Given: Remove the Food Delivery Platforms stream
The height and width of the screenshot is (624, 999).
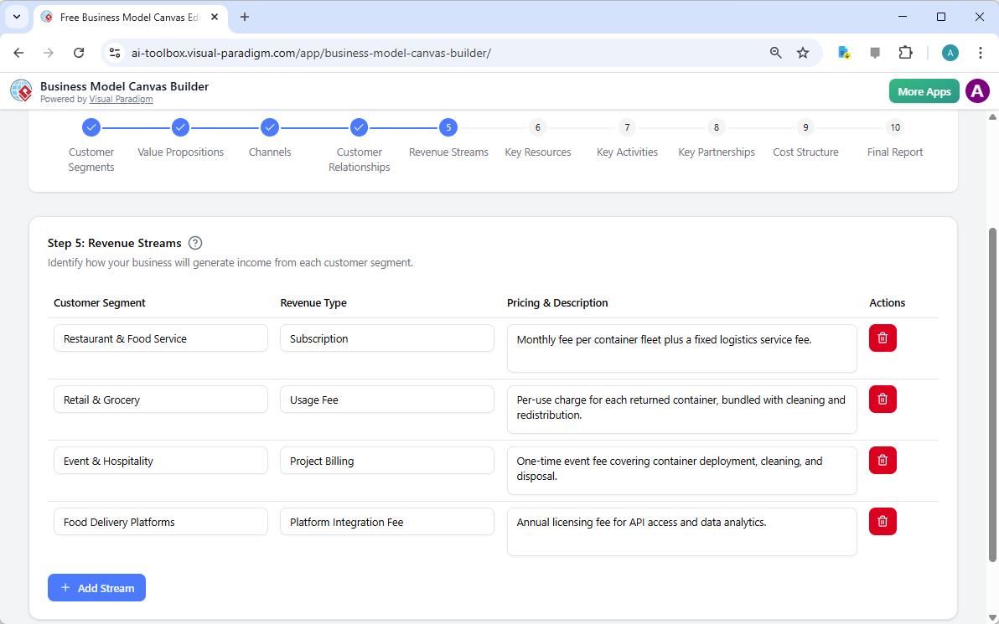Looking at the screenshot, I should pyautogui.click(x=882, y=521).
